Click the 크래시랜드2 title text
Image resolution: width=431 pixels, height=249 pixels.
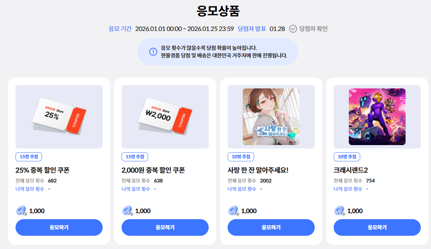pyautogui.click(x=350, y=170)
